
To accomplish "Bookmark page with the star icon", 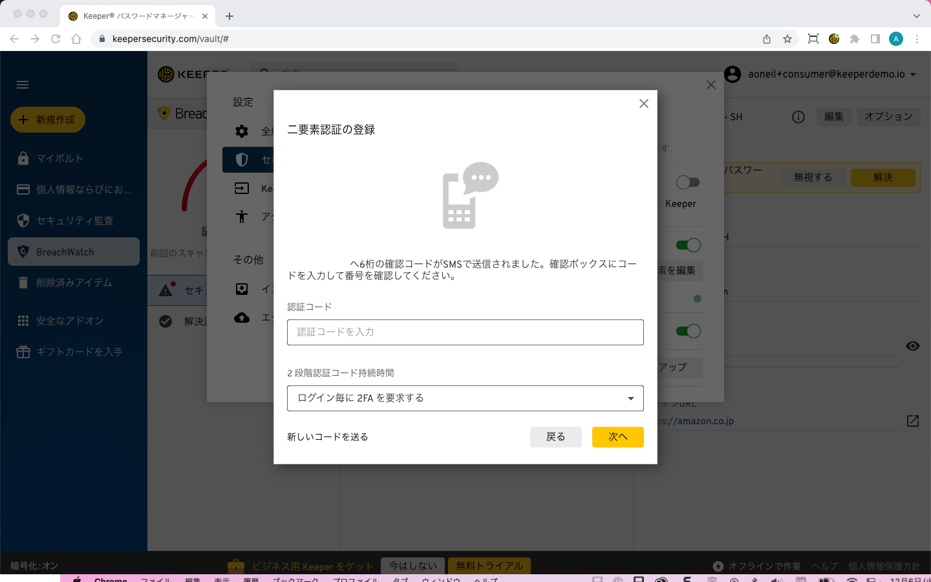I will (787, 39).
